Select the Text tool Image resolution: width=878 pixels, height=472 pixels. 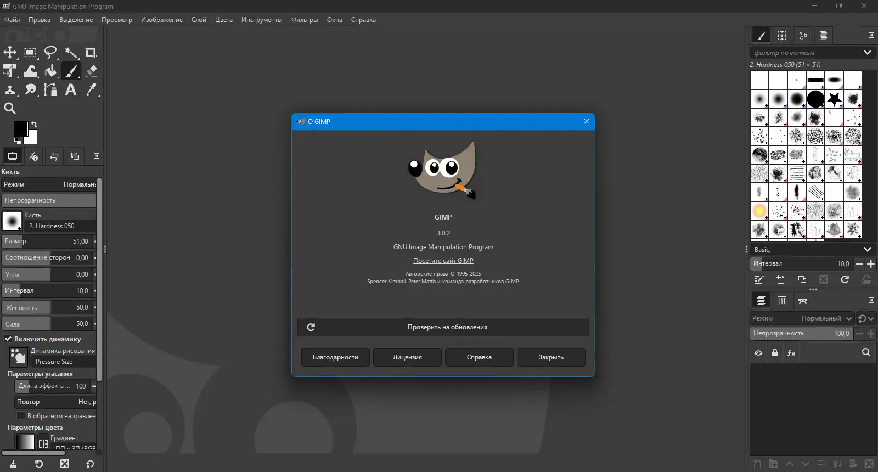(71, 90)
